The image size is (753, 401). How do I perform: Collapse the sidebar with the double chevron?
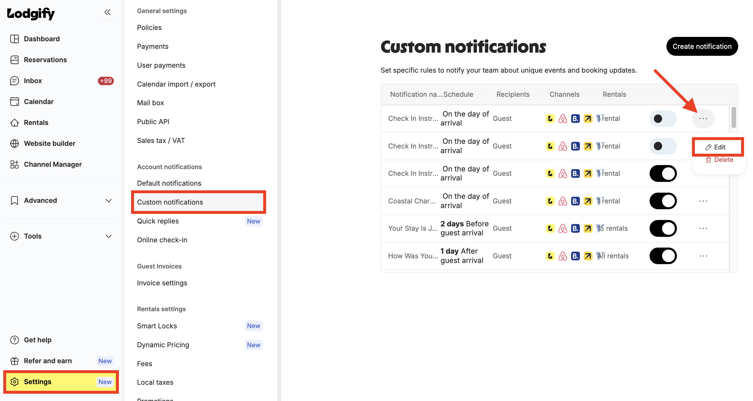107,12
